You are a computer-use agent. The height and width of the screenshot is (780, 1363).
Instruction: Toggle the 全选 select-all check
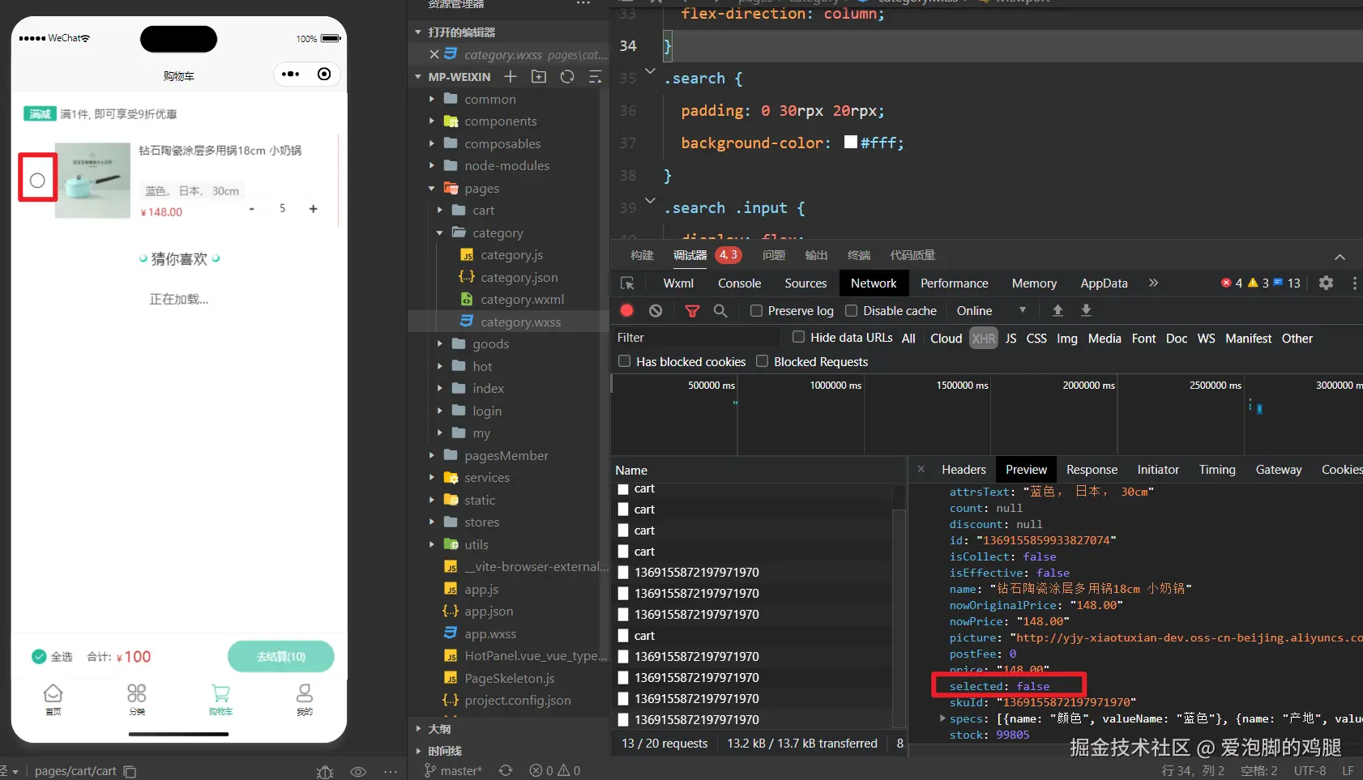[39, 656]
